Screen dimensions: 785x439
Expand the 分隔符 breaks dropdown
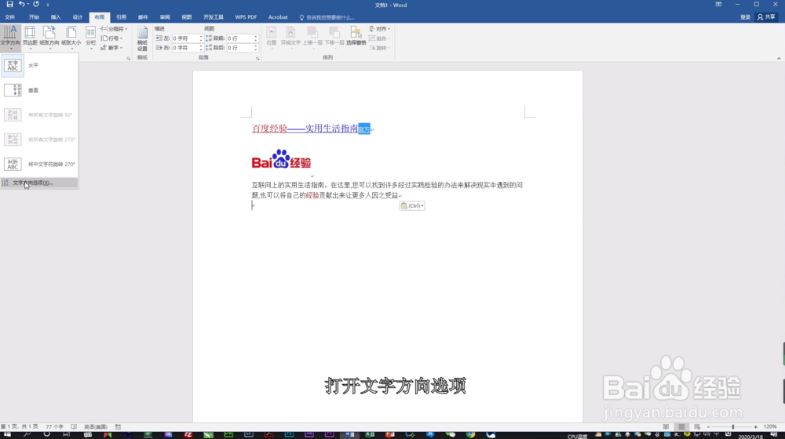tap(114, 29)
